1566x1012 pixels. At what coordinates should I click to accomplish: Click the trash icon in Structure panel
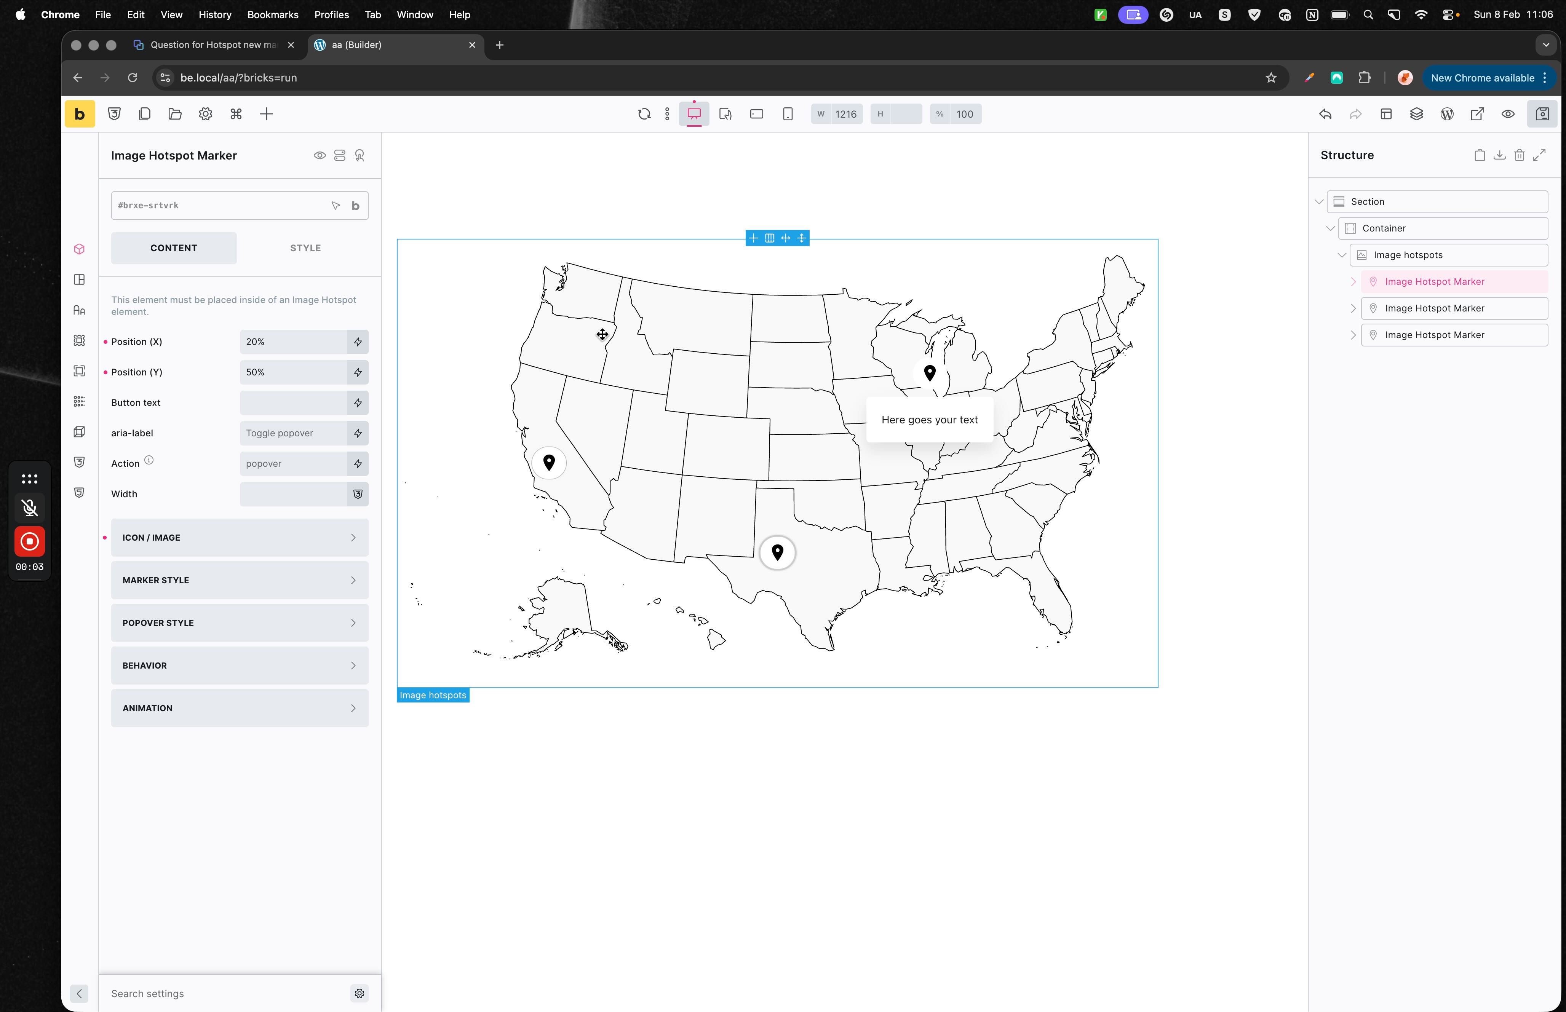(1519, 156)
